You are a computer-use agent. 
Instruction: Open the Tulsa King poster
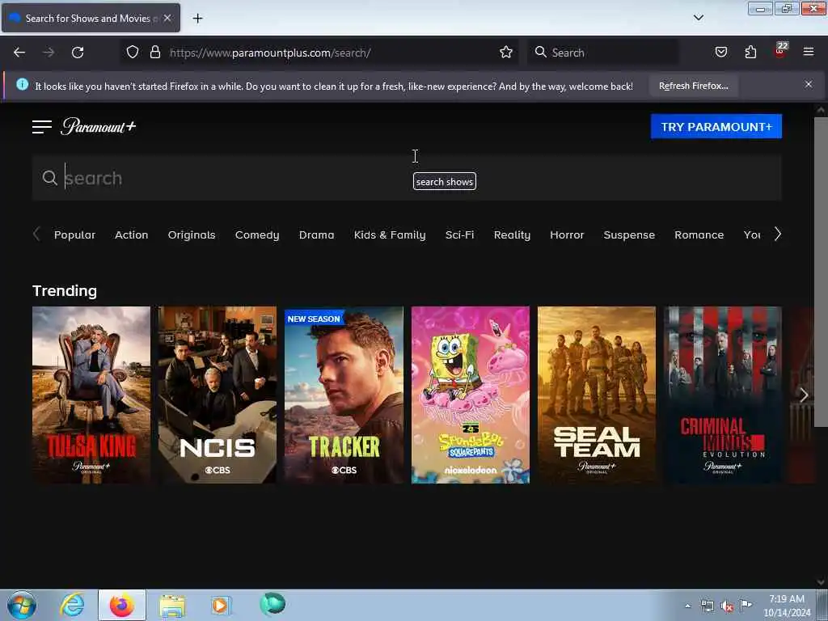tap(91, 395)
